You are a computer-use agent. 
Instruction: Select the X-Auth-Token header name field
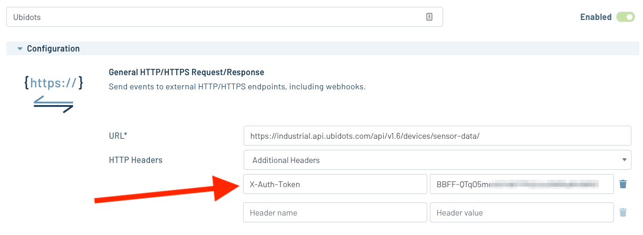335,184
